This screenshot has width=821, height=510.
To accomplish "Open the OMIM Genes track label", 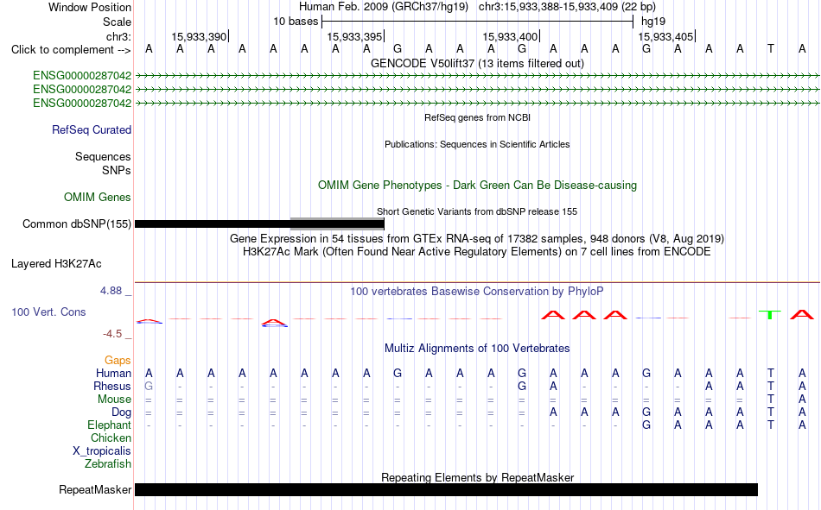I will (x=98, y=198).
